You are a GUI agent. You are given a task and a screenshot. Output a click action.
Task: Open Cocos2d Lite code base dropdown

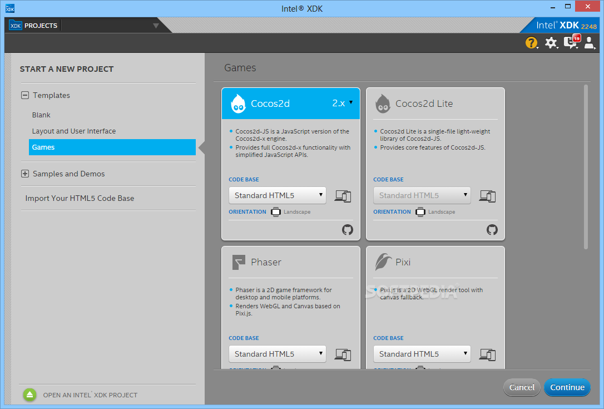pos(422,195)
